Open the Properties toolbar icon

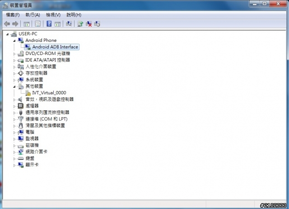coord(37,24)
